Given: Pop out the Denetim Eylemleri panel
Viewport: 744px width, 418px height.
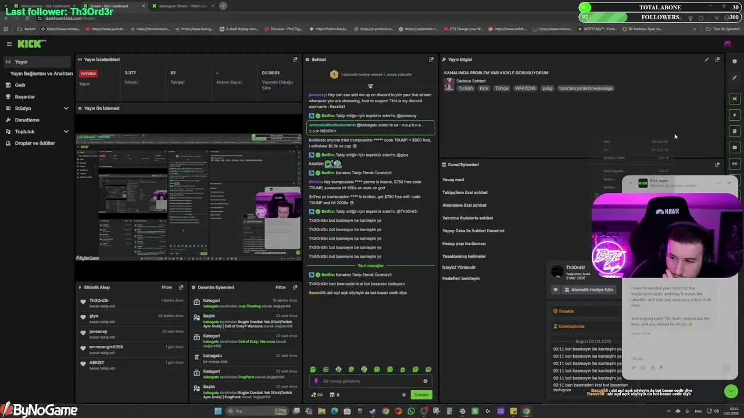Looking at the screenshot, I should [295, 287].
